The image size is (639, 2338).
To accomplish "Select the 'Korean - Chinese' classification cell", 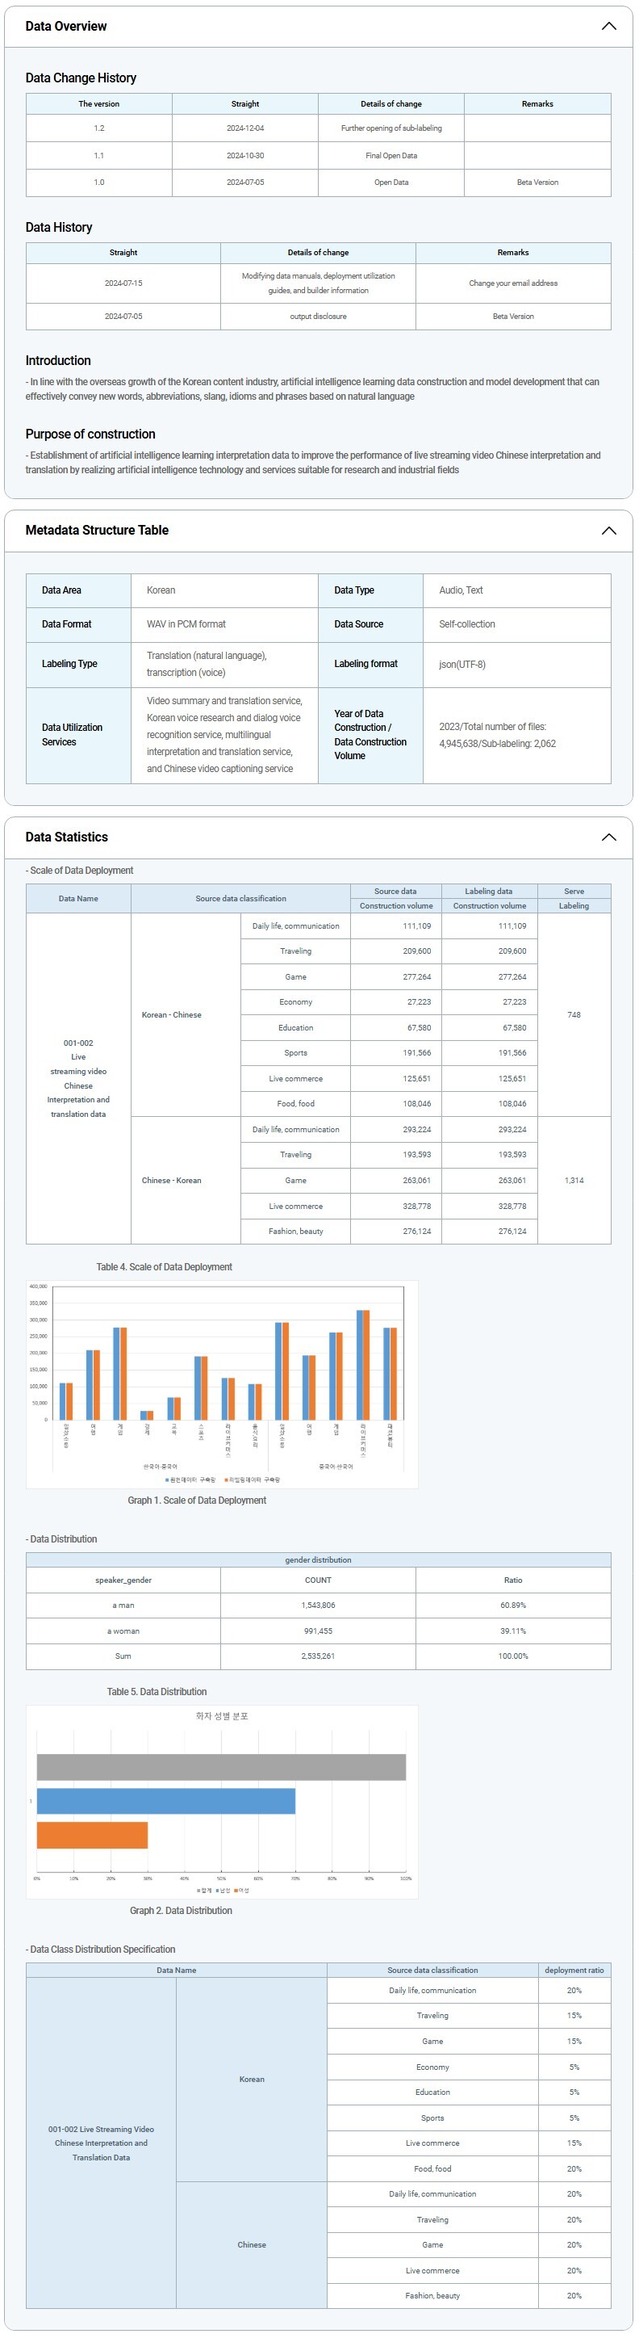I will click(x=171, y=1014).
